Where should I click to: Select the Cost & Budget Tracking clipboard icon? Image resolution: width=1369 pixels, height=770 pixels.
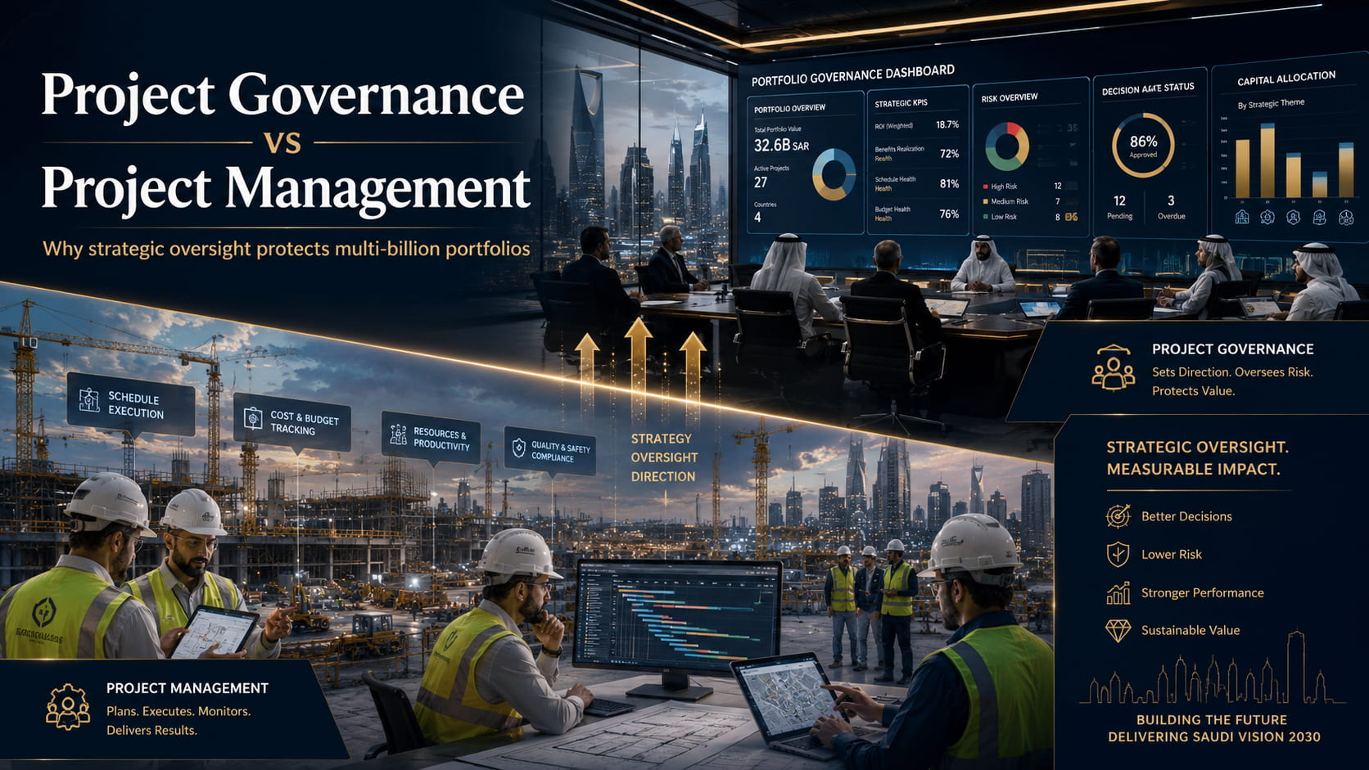tap(253, 418)
